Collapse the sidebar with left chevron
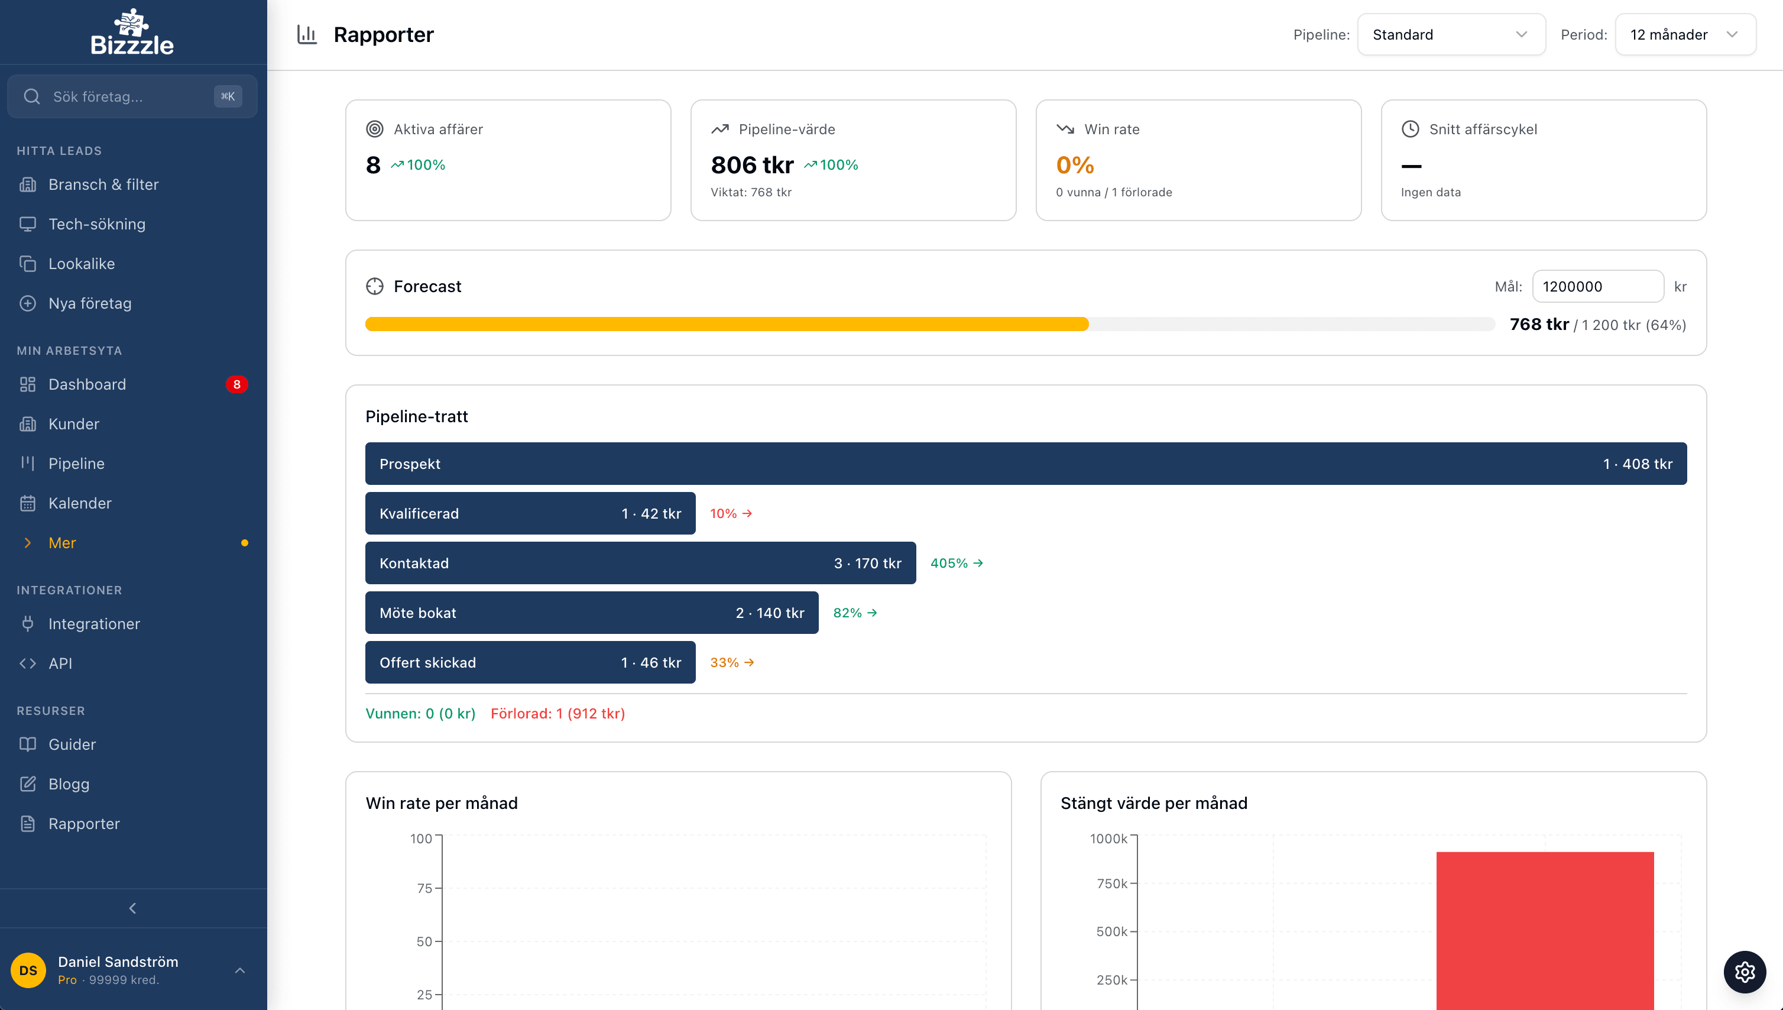1783x1010 pixels. pyautogui.click(x=132, y=908)
